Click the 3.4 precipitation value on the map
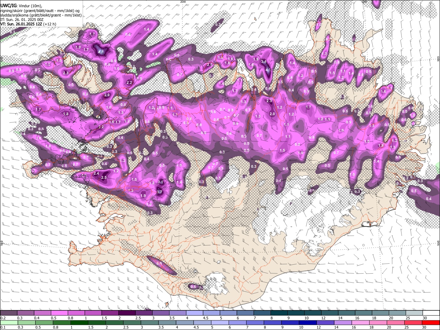The image size is (440, 330). coord(264,62)
